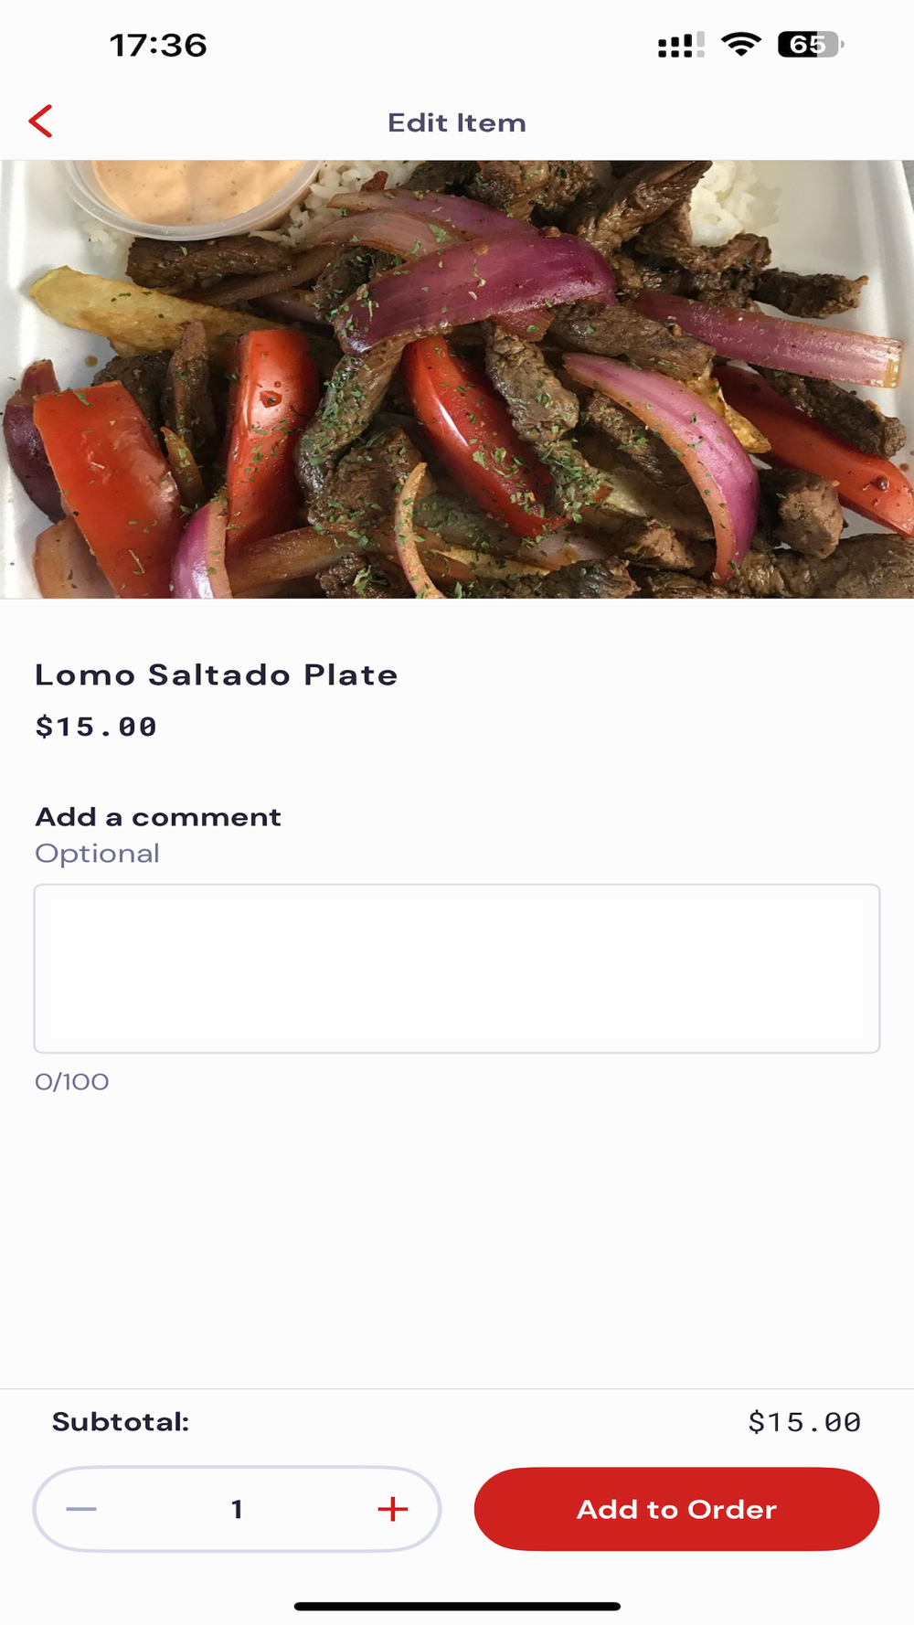Screen dimensions: 914x1625
Task: Tap the quantity value 1
Action: click(237, 1509)
